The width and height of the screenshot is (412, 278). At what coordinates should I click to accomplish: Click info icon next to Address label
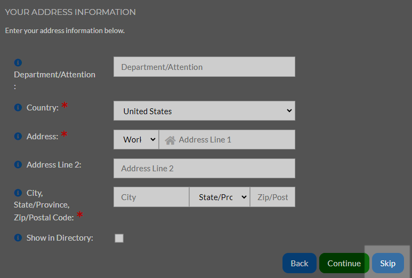coord(18,136)
